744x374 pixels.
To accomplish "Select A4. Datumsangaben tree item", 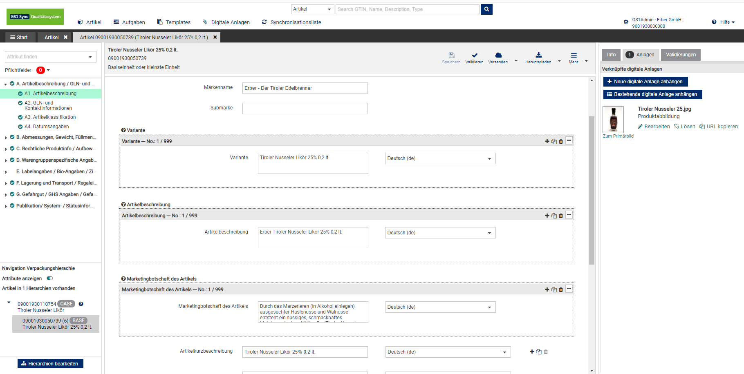I will coord(47,127).
